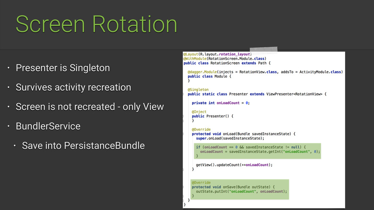The width and height of the screenshot is (374, 210).
Task: Click the "getView().updateCount(++onLoadCount);" line
Action: tap(234, 165)
